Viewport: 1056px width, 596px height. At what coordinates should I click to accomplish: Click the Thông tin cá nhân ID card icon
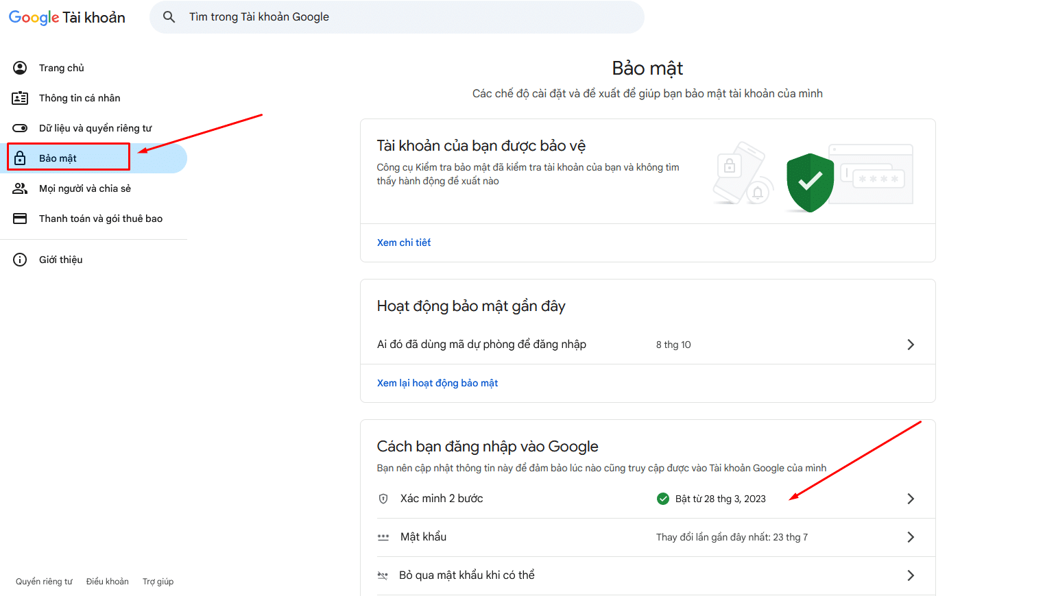[20, 98]
